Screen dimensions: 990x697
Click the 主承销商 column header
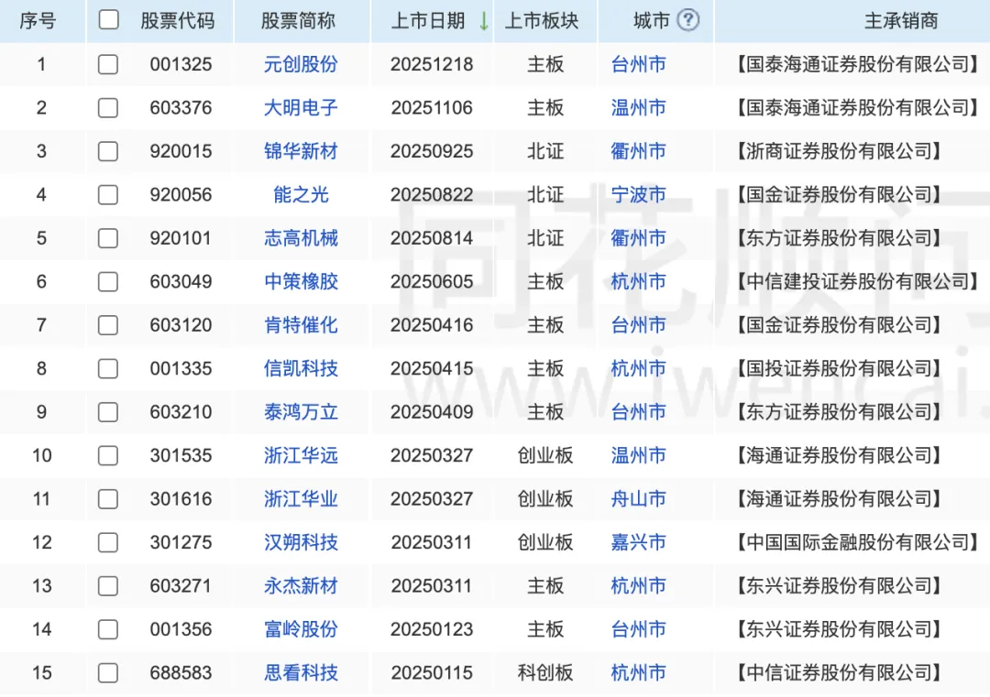click(901, 21)
